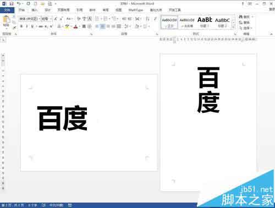Viewport: 275px width, 208px height.
Task: Activate the Format Painter brush
Action: (14, 28)
